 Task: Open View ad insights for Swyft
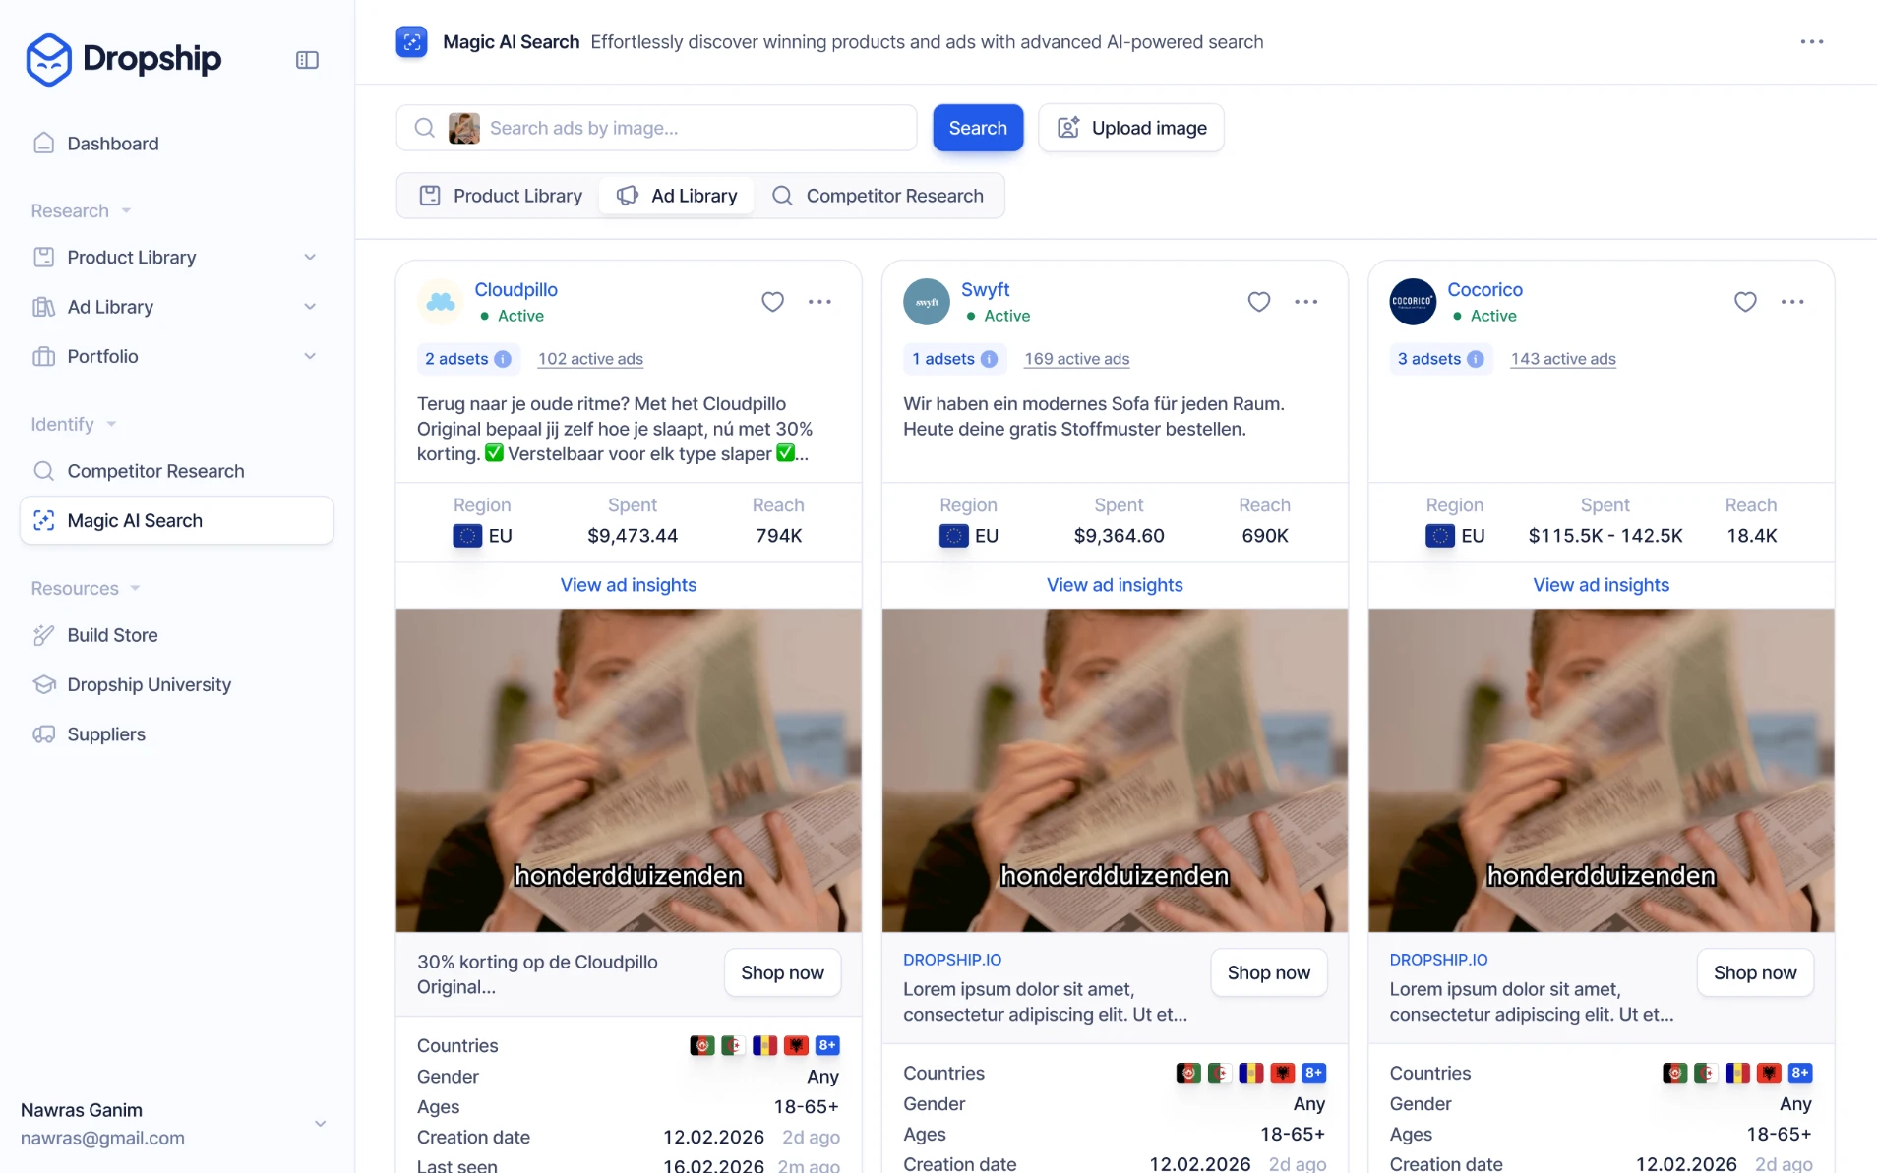pyautogui.click(x=1114, y=585)
